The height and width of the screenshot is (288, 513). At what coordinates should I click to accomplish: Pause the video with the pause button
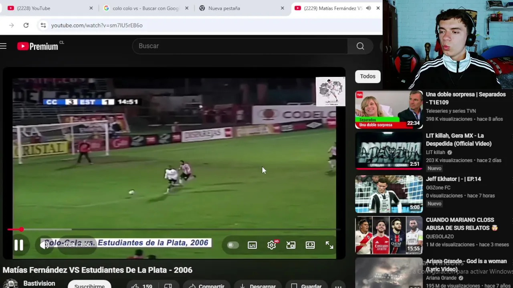[x=18, y=245]
